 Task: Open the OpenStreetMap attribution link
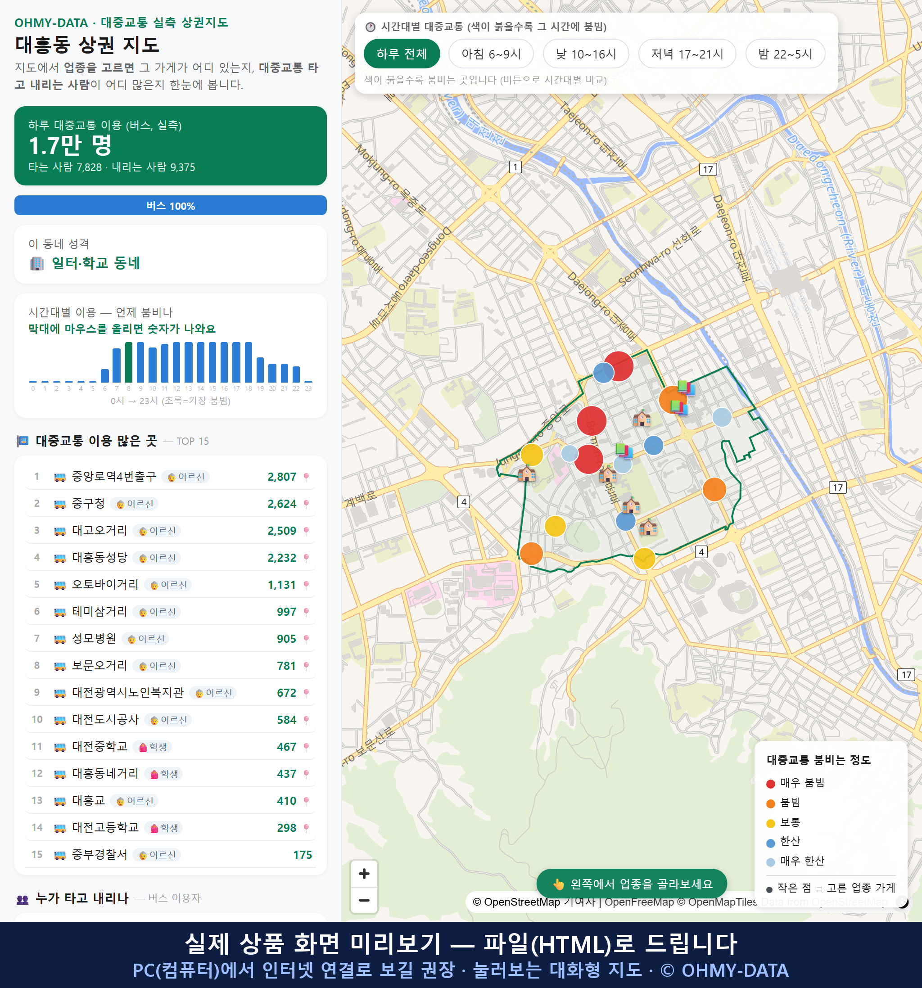[516, 902]
